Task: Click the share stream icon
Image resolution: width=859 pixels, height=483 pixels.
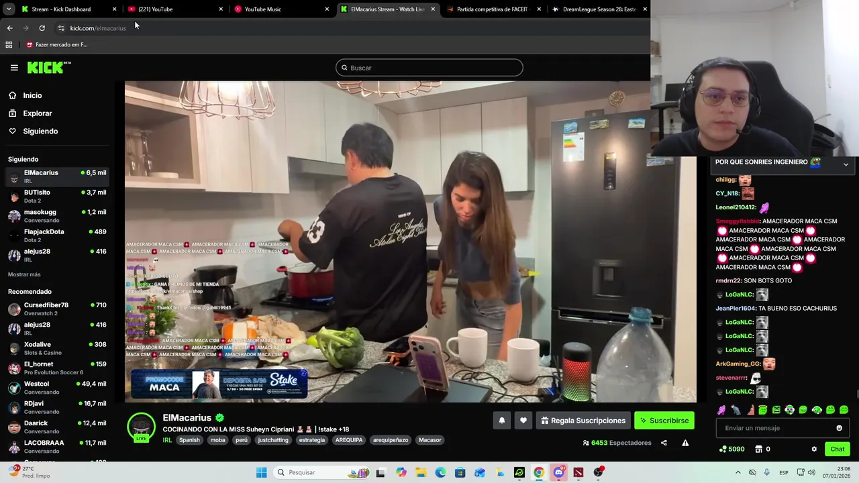Action: click(664, 443)
